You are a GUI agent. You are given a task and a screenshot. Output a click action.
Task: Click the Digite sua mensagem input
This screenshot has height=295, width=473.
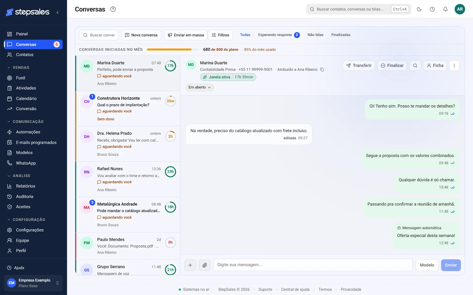tap(313, 265)
